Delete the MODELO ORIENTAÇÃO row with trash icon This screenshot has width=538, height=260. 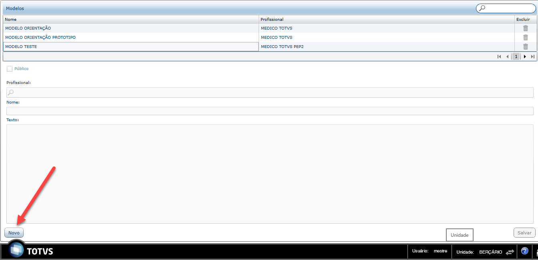[x=526, y=28]
